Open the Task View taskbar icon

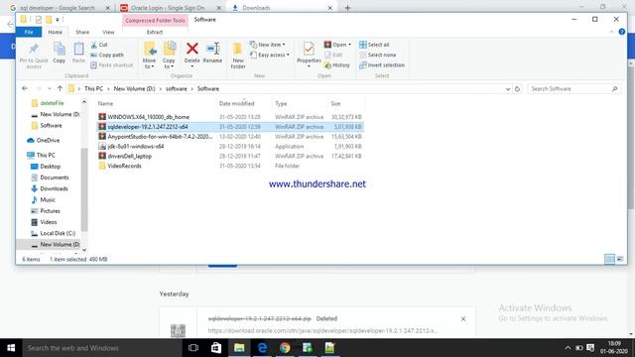click(193, 348)
